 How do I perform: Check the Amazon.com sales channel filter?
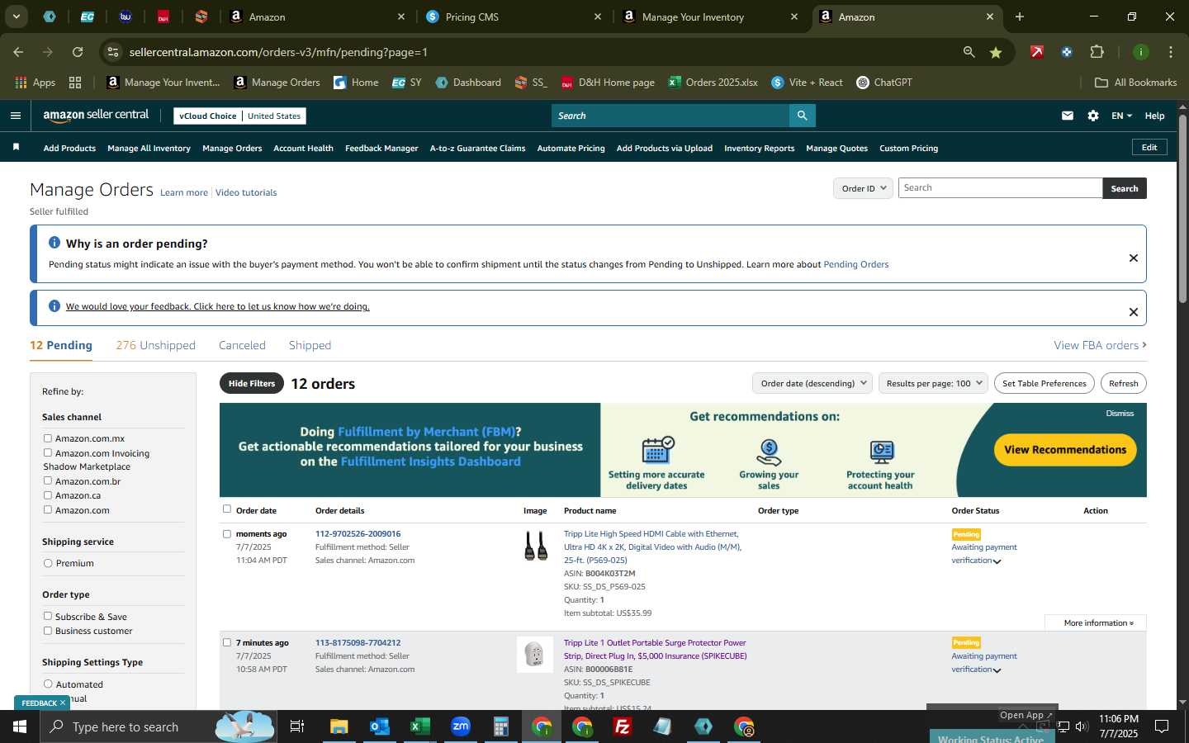[x=48, y=509]
